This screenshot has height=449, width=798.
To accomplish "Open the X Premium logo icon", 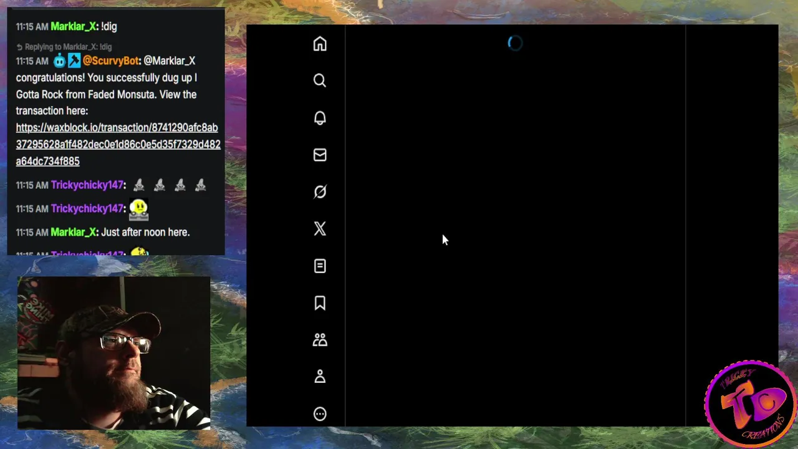I will (320, 229).
